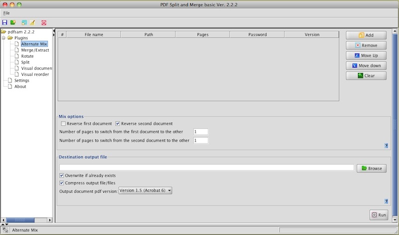399x235 pixels.
Task: Click the load environment green folder icon
Action: point(13,22)
